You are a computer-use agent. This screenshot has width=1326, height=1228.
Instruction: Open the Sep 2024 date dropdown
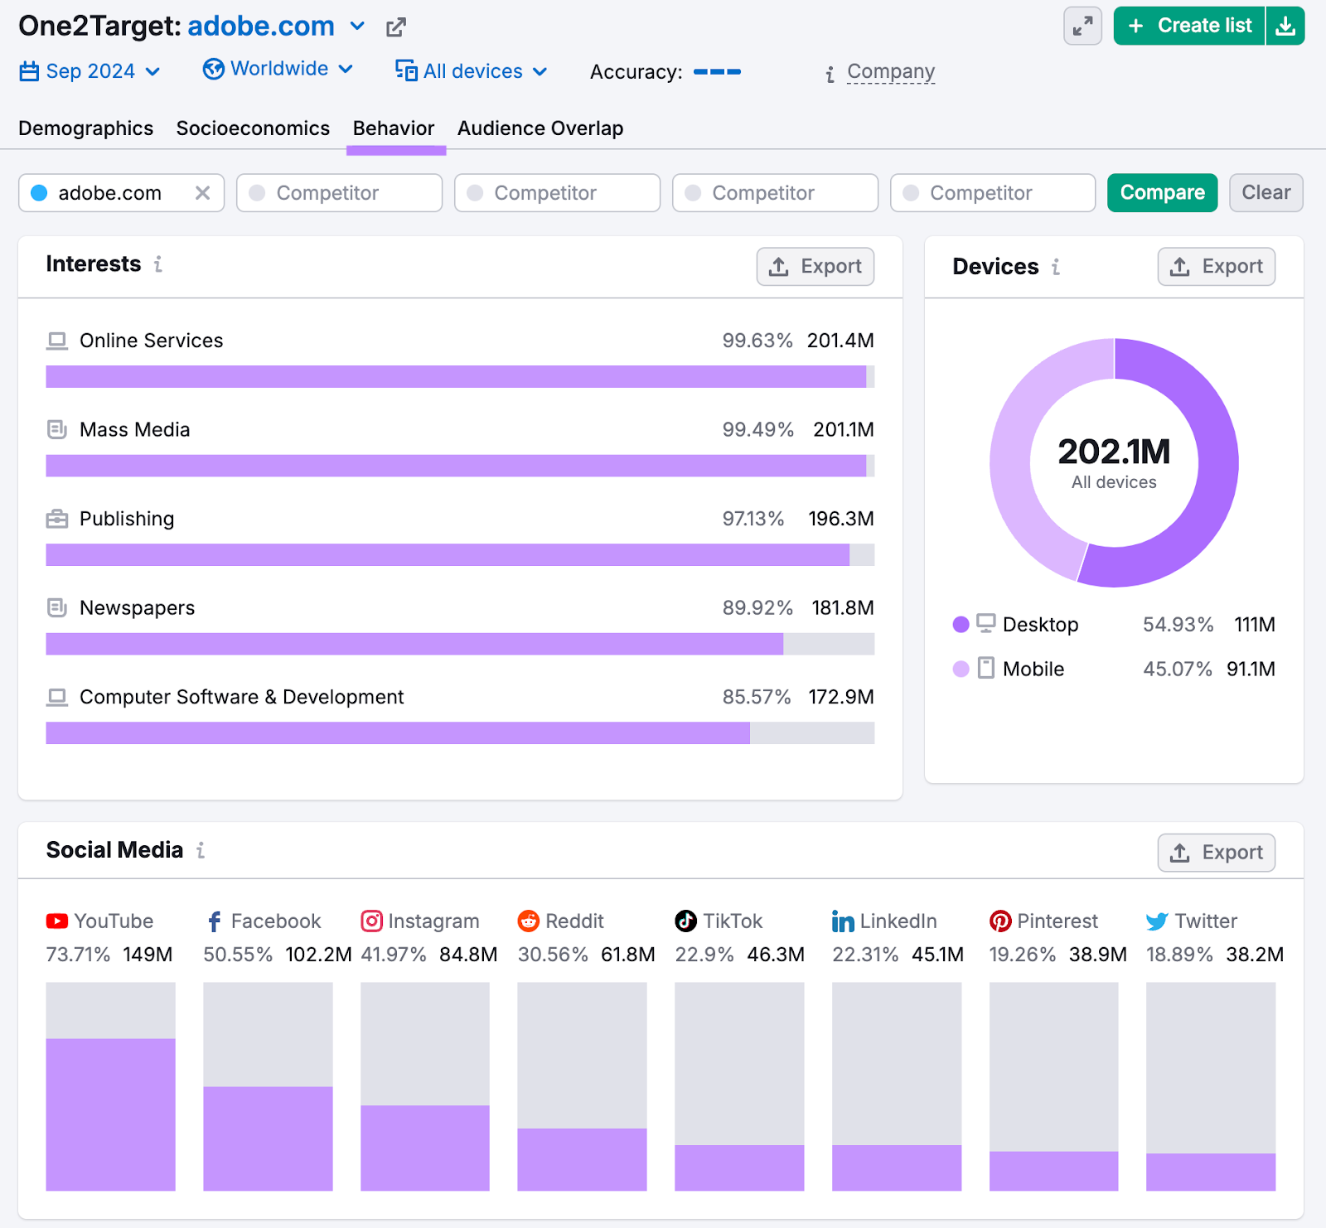90,71
